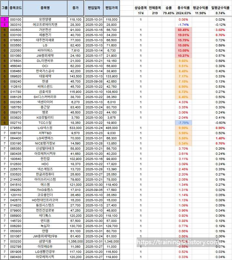
Task: Select stock code 033100
Action: click(x=16, y=35)
